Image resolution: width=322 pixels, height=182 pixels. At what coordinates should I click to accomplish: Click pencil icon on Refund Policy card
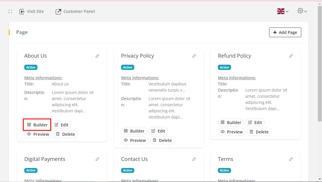[291, 56]
